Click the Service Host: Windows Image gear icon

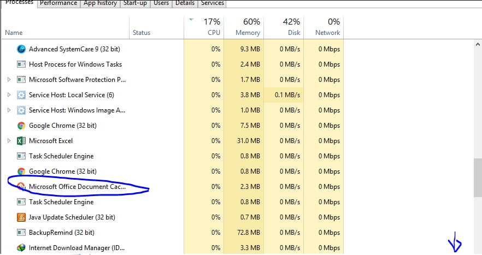[x=21, y=110]
